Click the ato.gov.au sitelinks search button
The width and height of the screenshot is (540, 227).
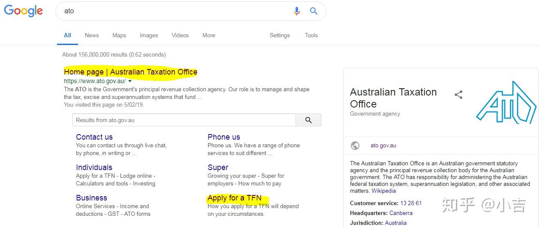(x=308, y=120)
